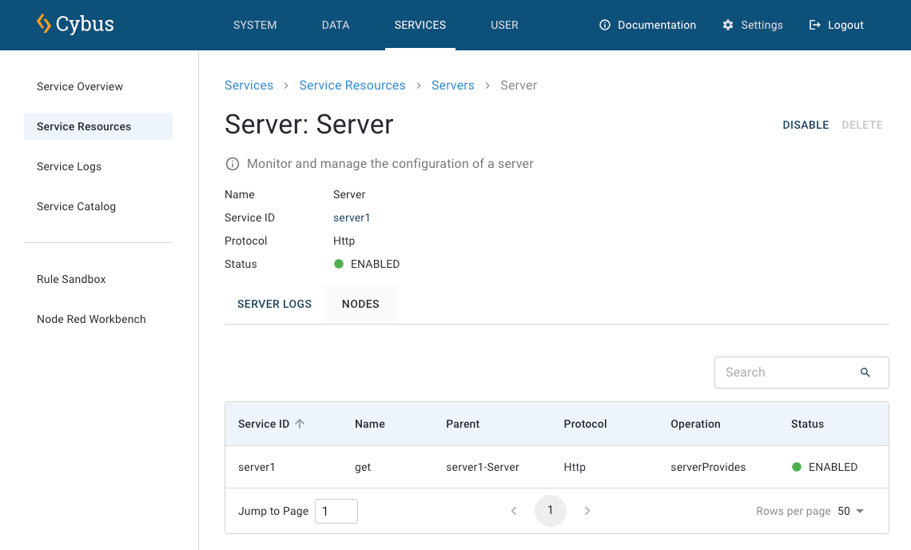
Task: Open Settings via the gear icon
Action: click(728, 25)
